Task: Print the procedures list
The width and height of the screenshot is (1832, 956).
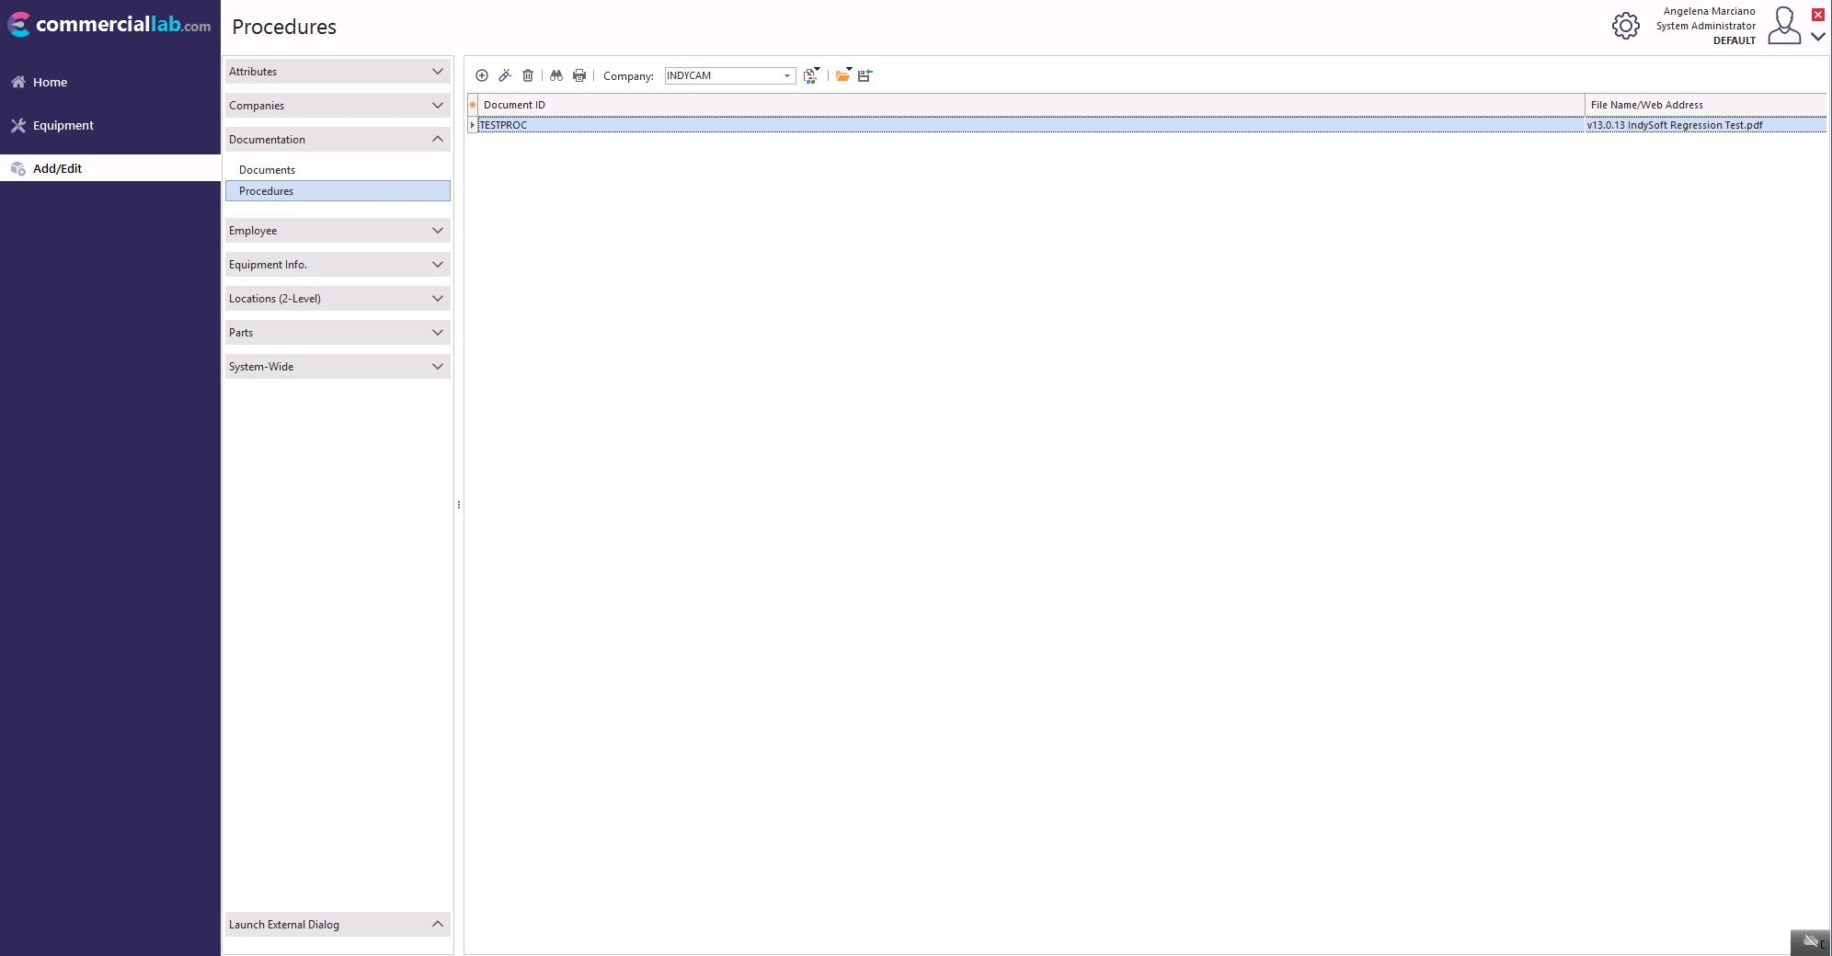Action: coord(579,75)
